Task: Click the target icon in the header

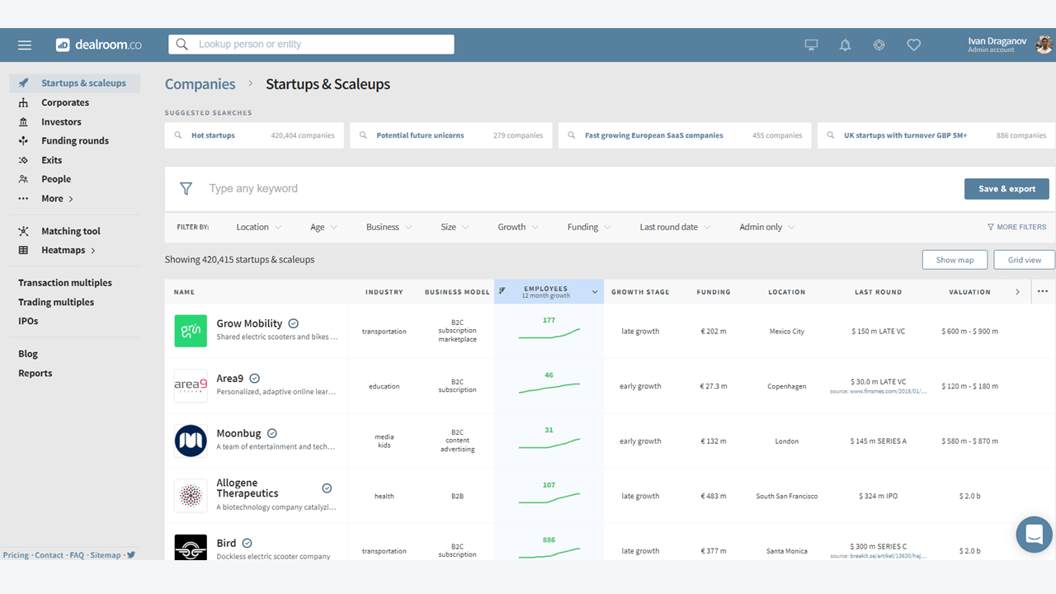Action: tap(879, 45)
